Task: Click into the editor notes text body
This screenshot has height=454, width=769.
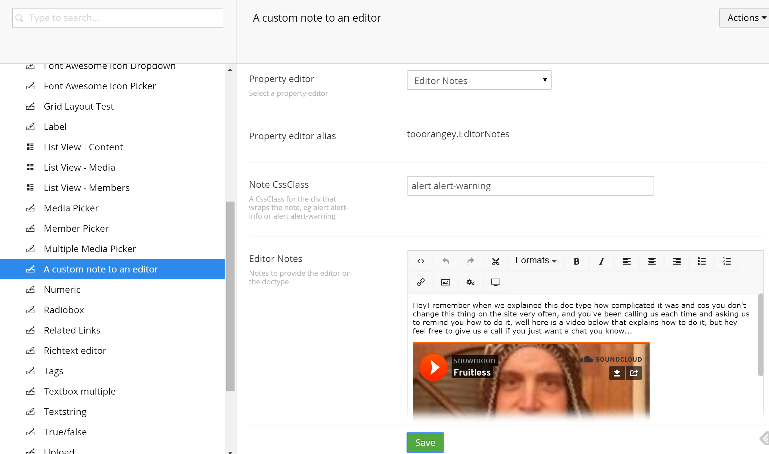Action: click(x=581, y=318)
